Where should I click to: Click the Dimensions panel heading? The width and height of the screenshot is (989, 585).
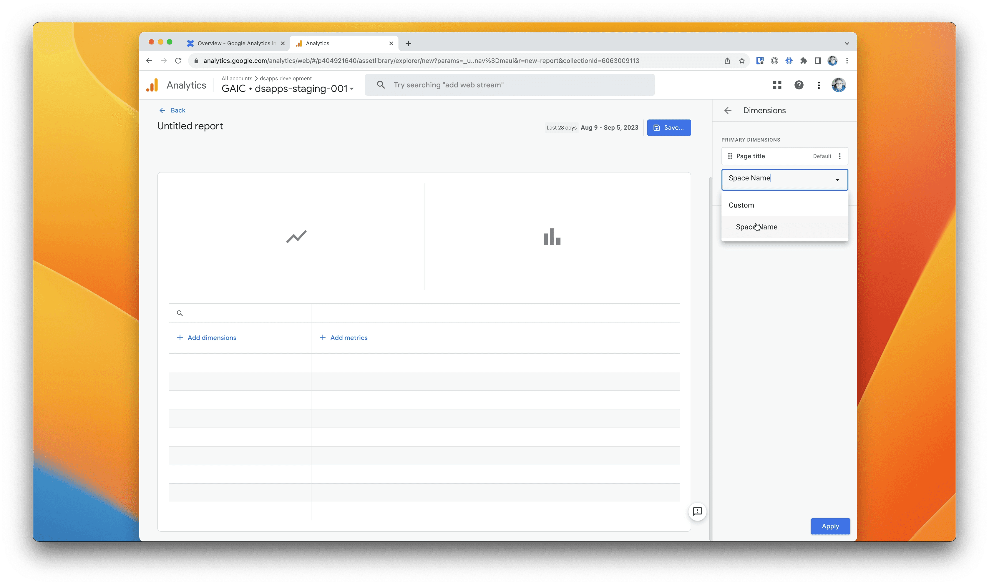[x=764, y=111]
